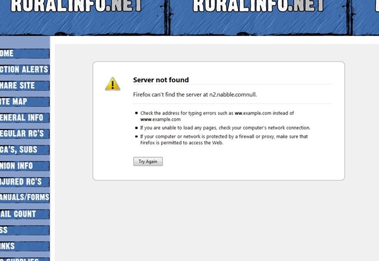This screenshot has width=379, height=261.
Task: Select the Share Site sidebar link
Action: [x=23, y=86]
